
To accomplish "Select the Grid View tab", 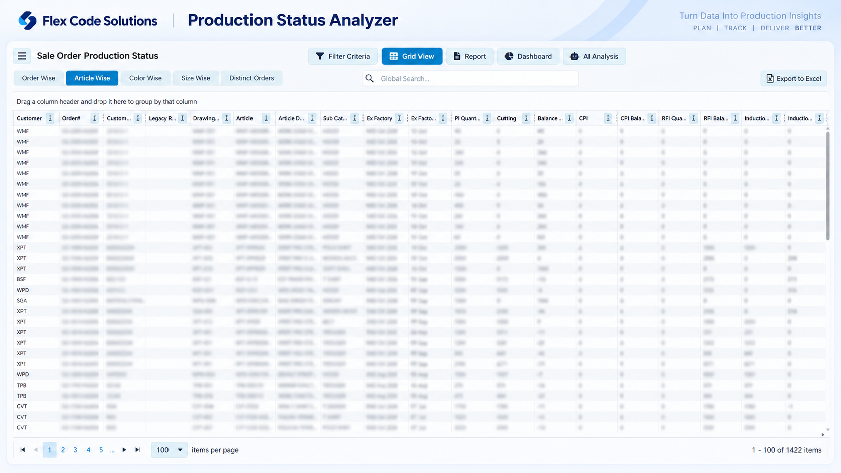I will [412, 56].
